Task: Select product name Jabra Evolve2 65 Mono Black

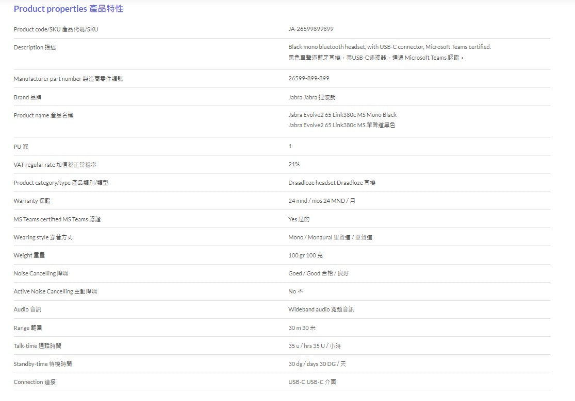Action: tap(342, 115)
